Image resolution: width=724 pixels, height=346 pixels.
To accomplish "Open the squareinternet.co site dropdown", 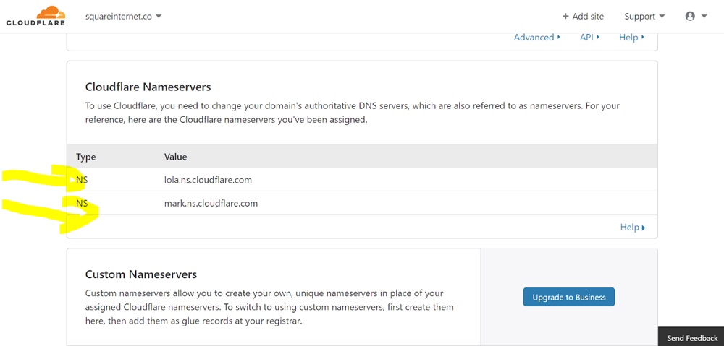I will point(123,16).
